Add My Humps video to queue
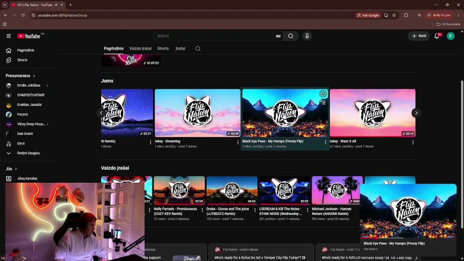 click(x=323, y=103)
